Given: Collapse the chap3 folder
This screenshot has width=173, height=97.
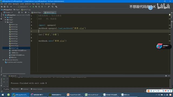Looking at the screenshot, I should (x=5, y=22).
